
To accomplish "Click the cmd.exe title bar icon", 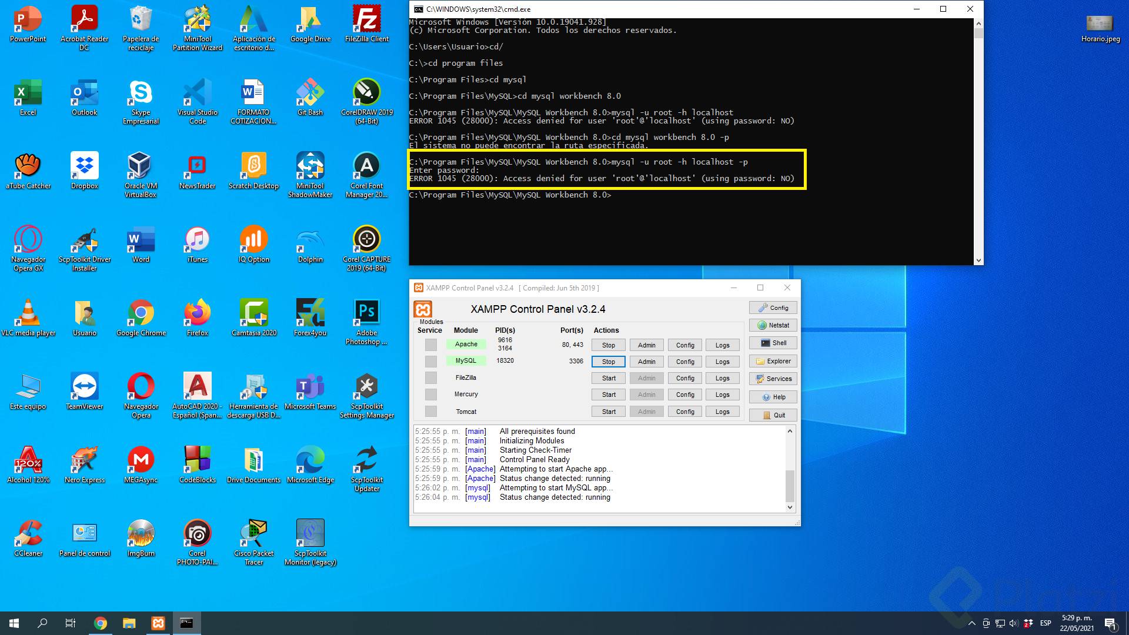I will click(x=418, y=9).
